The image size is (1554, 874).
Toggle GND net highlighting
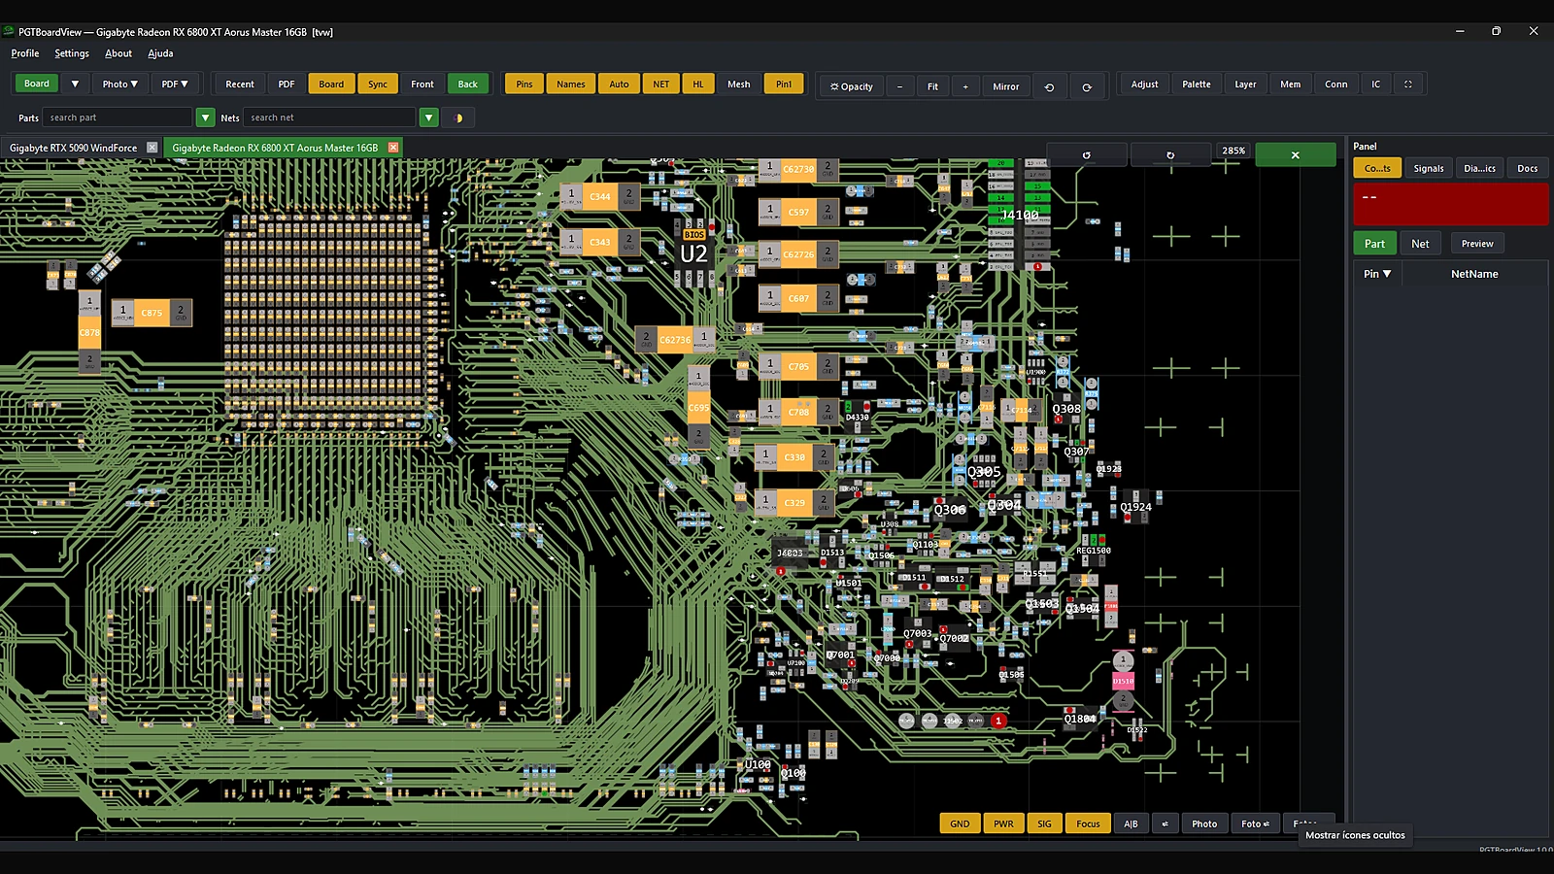point(960,824)
